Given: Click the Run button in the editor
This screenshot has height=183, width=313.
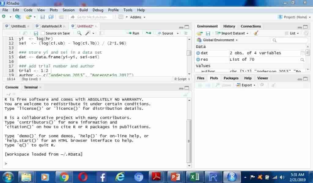Looking at the screenshot, I should (x=133, y=33).
